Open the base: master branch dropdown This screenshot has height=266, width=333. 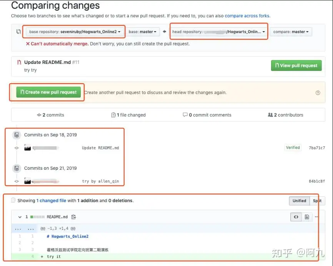[143, 32]
